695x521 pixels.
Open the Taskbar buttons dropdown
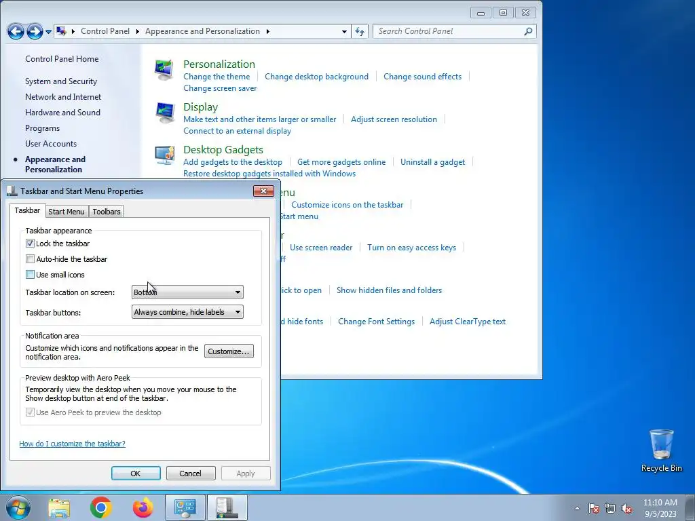pos(187,312)
